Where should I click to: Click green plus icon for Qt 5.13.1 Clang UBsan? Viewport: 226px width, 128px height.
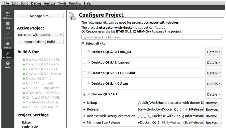pos(24,88)
